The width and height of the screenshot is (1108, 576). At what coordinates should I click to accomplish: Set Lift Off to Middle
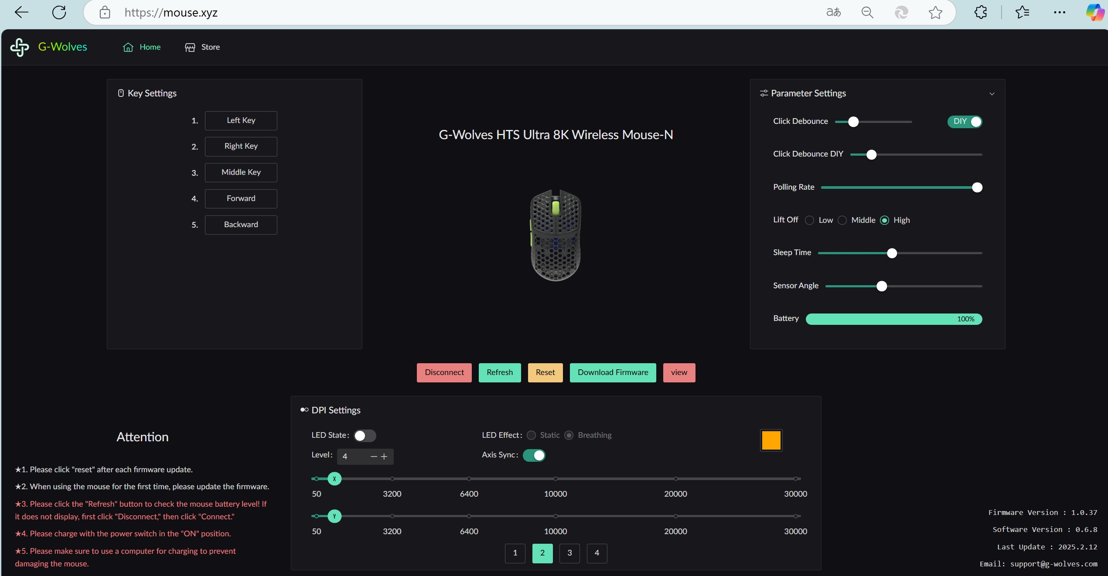click(x=842, y=220)
